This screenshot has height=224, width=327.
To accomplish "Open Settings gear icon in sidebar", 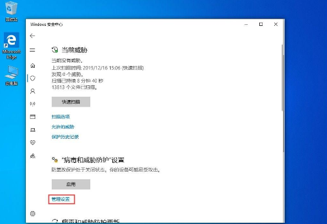I will point(32,214).
